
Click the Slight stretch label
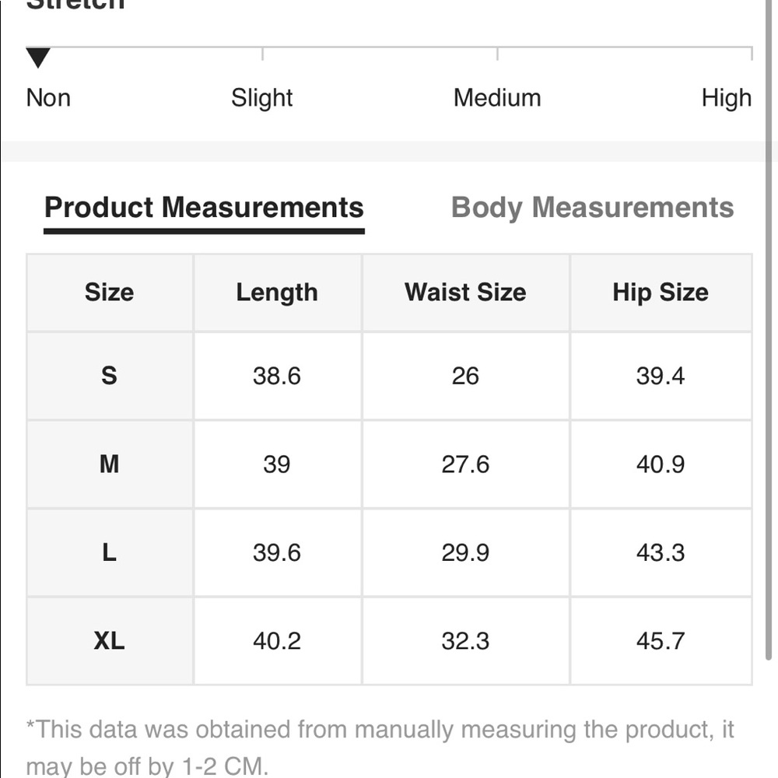pyautogui.click(x=261, y=98)
